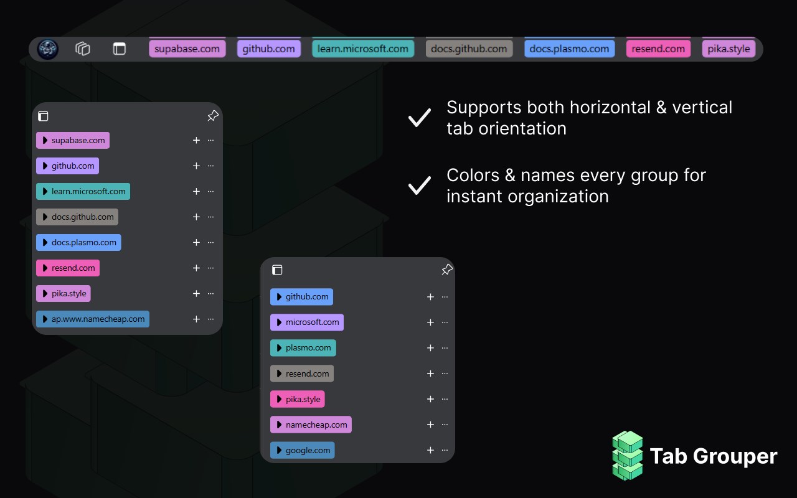Open more options for the blue github.com row

pyautogui.click(x=445, y=297)
